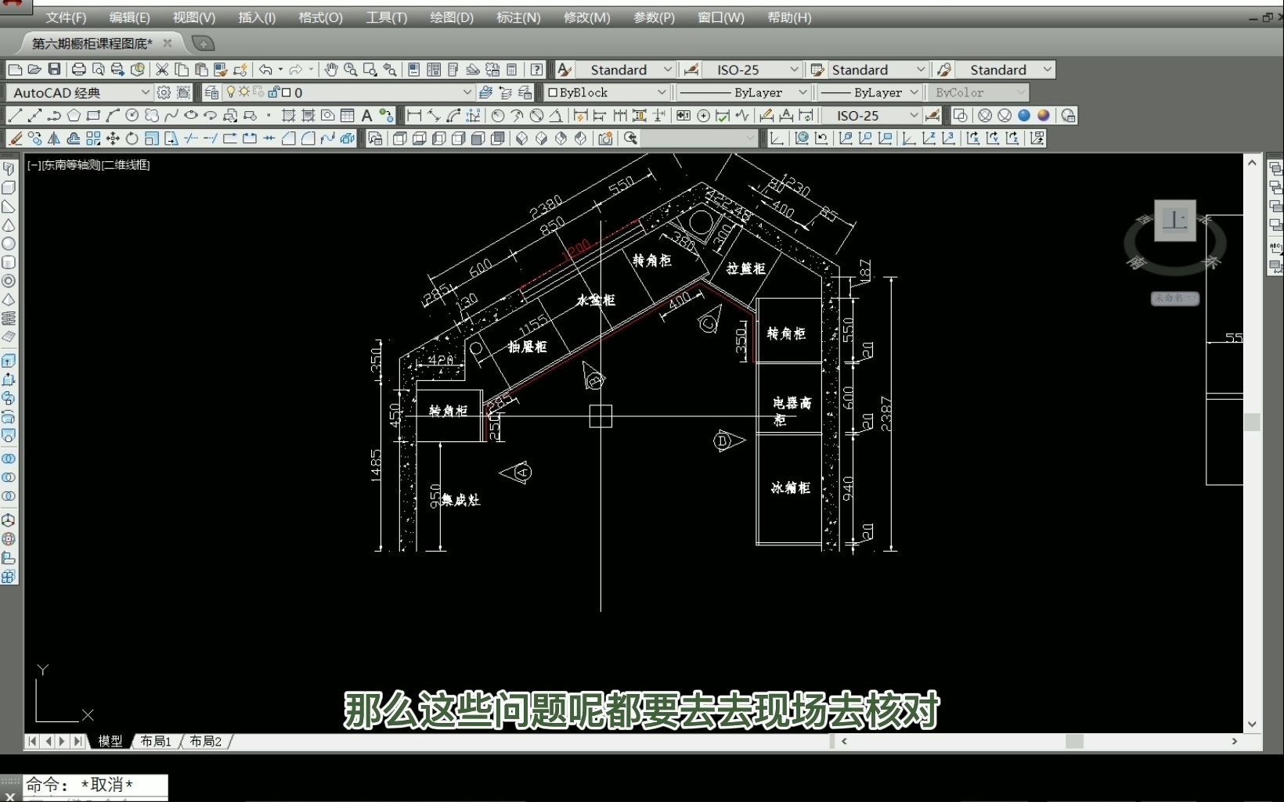1284x802 pixels.
Task: Switch to the 布局1 layout tab
Action: pos(155,741)
